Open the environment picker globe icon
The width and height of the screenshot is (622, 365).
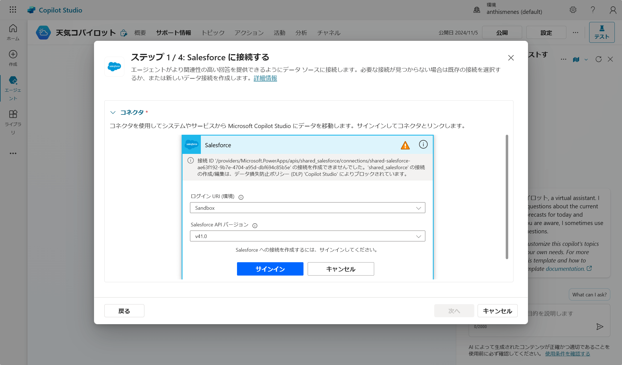coord(477,10)
